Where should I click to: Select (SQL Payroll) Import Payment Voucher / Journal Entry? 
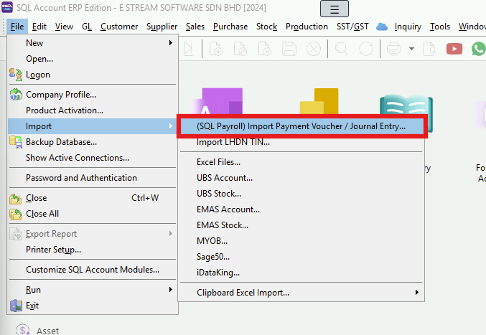302,126
